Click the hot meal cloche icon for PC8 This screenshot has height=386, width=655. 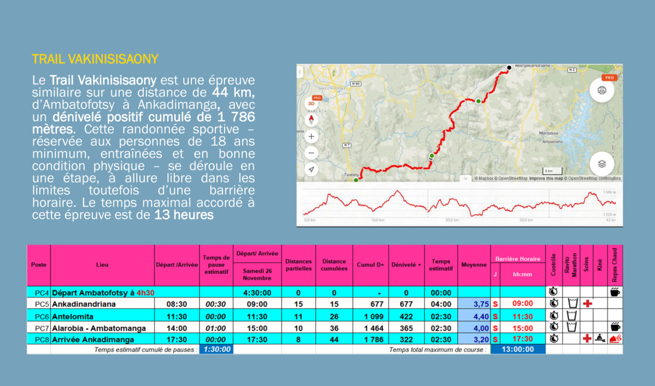(615, 339)
